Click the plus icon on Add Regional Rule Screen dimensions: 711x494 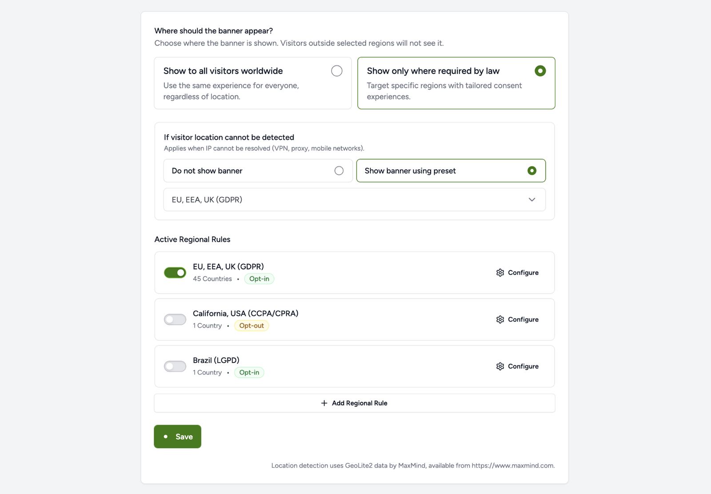point(324,403)
